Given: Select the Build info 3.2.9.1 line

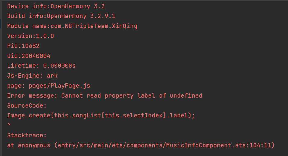Looking at the screenshot, I should (x=61, y=16).
